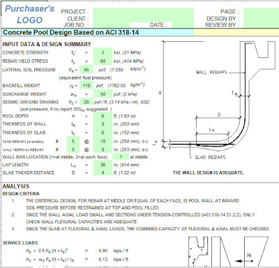
Task: Select the lap length value 36
Action: pyautogui.click(x=103, y=165)
